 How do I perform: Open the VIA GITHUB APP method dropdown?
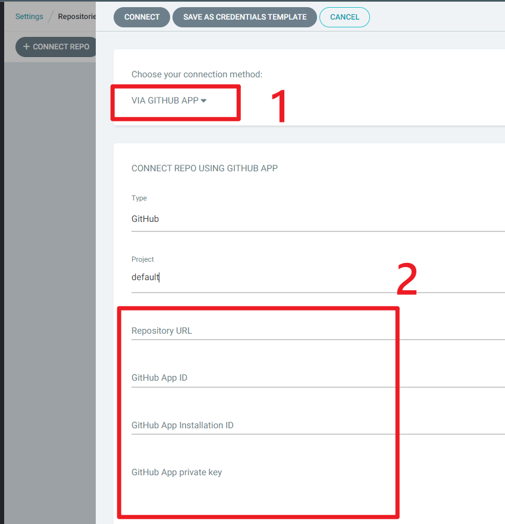(169, 101)
